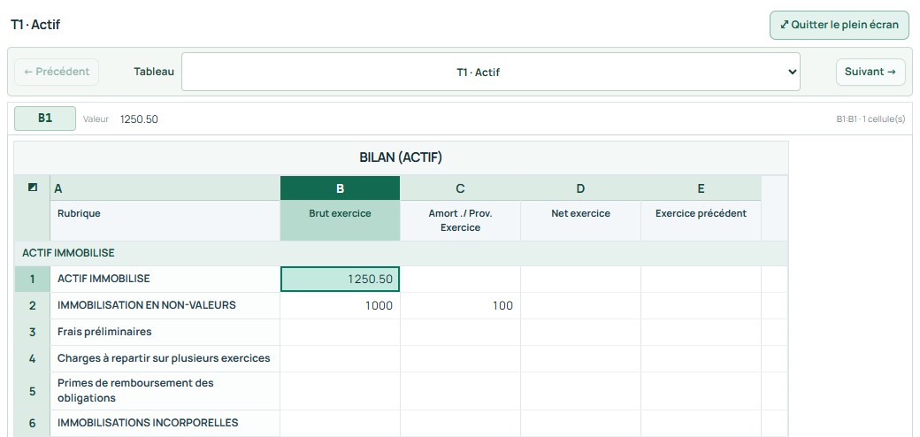Select row 3 header
920x437 pixels.
click(32, 332)
